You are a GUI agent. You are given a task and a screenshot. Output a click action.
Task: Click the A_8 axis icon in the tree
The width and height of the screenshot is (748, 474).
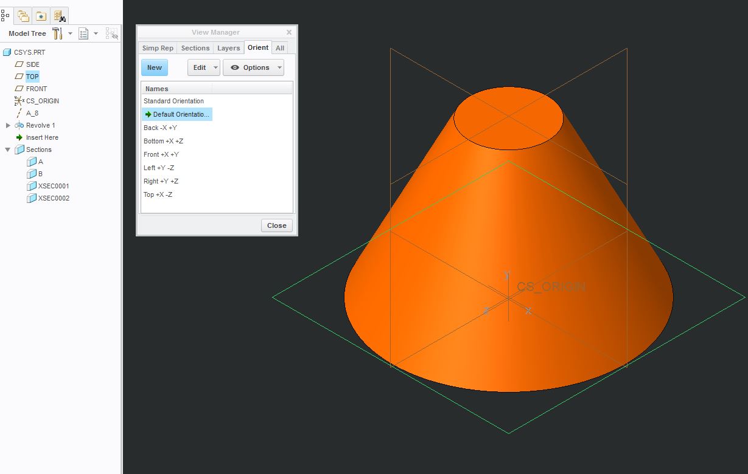(x=19, y=113)
